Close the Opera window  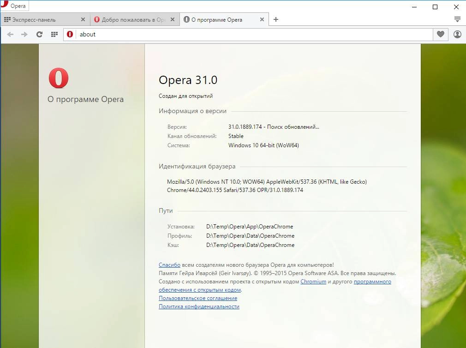click(x=456, y=7)
